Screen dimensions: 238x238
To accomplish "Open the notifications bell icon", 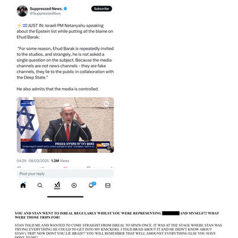I will click(x=91, y=185).
